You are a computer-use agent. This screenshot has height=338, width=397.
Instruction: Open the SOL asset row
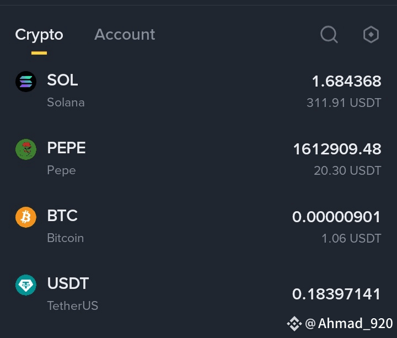(x=198, y=90)
